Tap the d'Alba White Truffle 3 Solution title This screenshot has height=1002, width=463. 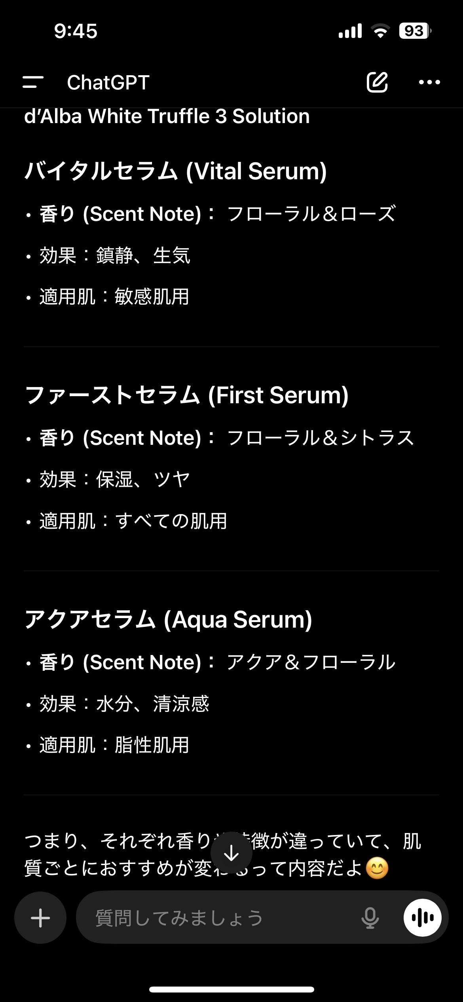tap(167, 116)
